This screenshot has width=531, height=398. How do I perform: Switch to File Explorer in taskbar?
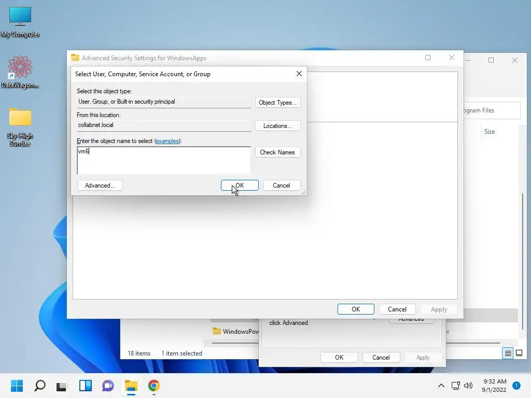pos(131,386)
